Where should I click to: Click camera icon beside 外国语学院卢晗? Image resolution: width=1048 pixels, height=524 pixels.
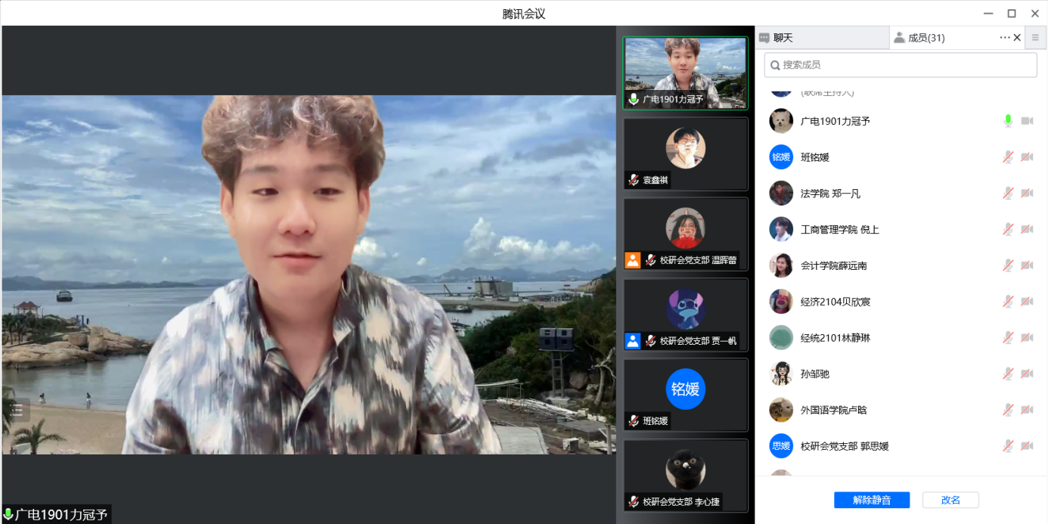[x=1027, y=410]
